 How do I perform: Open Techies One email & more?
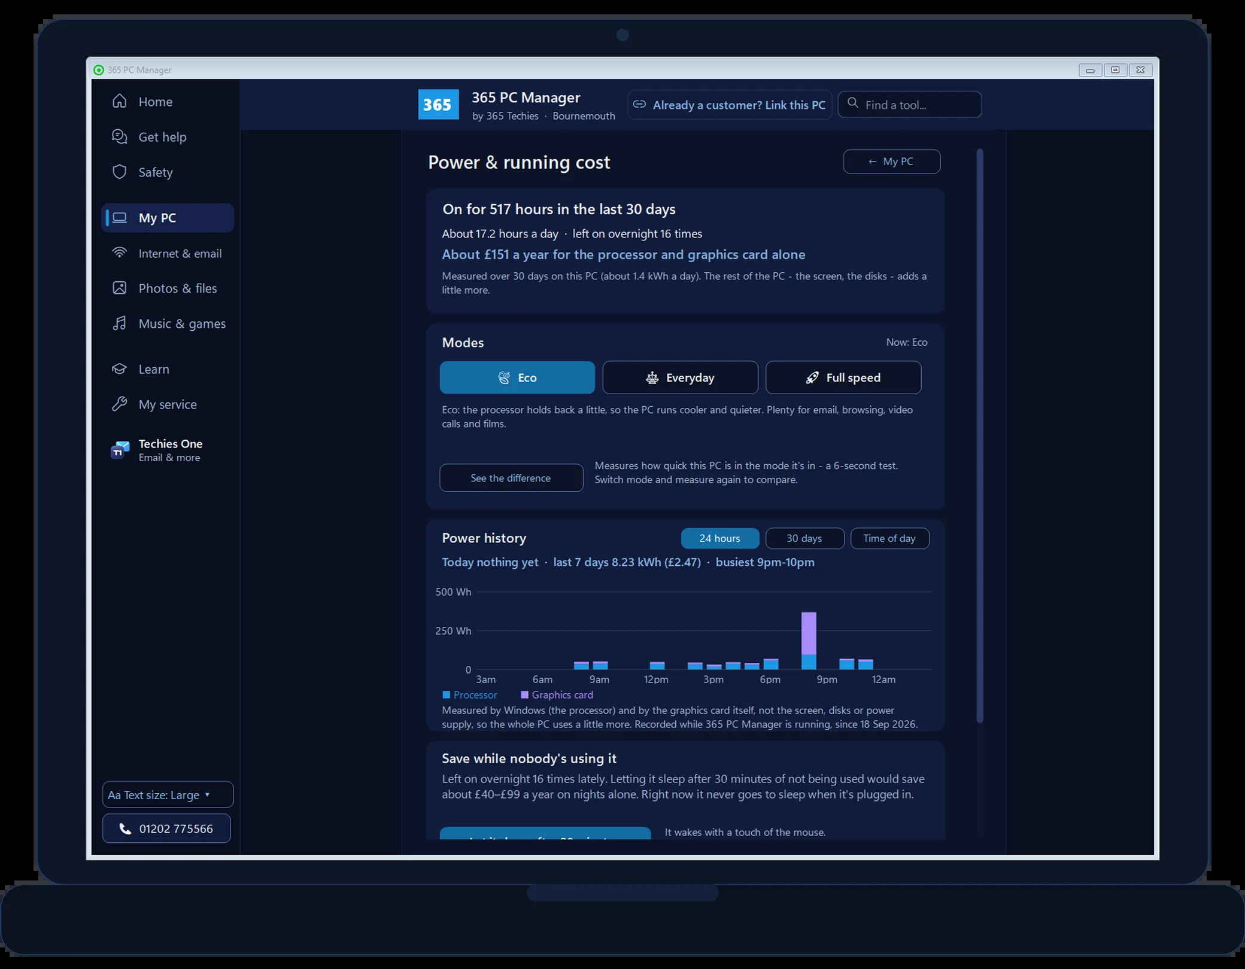(168, 450)
